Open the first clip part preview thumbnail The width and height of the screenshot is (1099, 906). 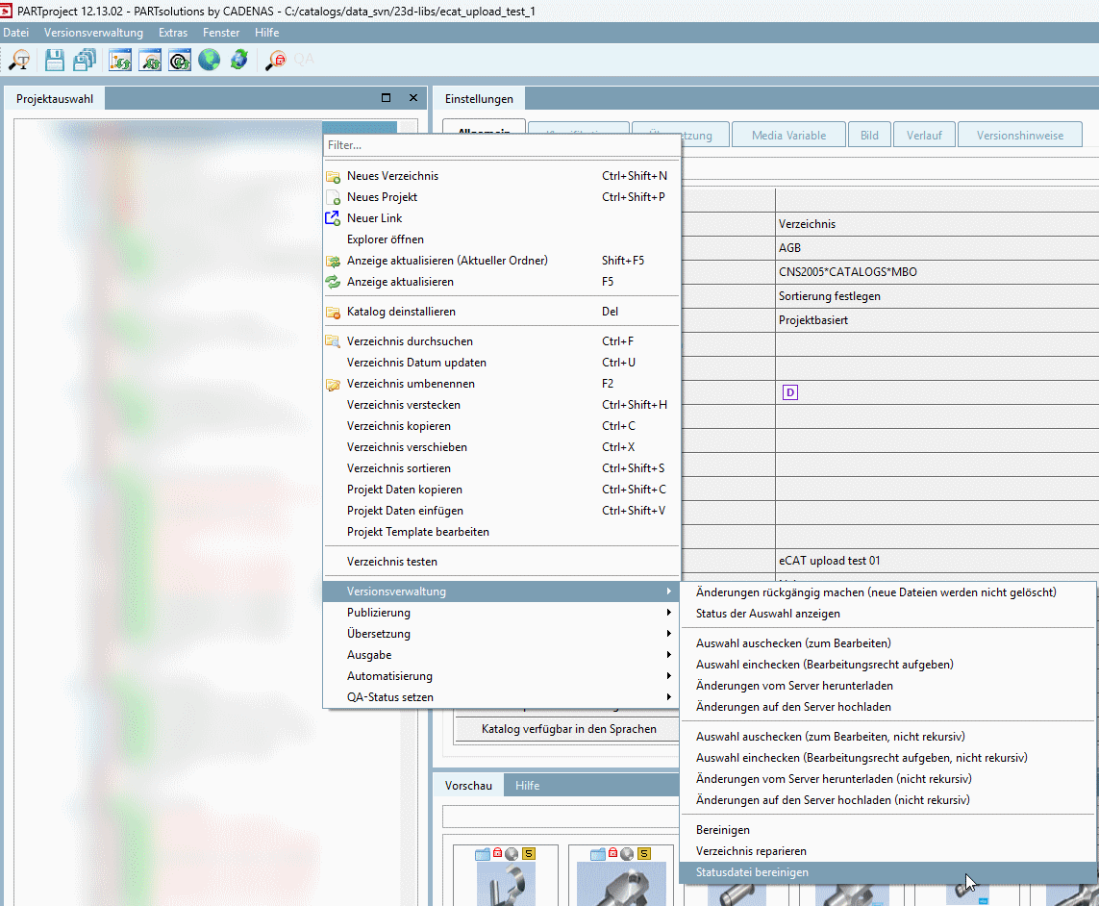pos(506,884)
